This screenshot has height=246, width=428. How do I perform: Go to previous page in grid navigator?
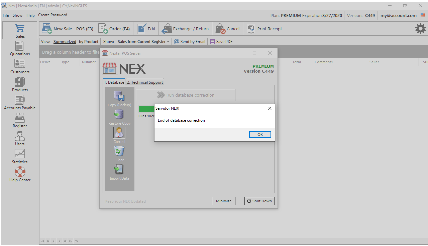coord(48,241)
